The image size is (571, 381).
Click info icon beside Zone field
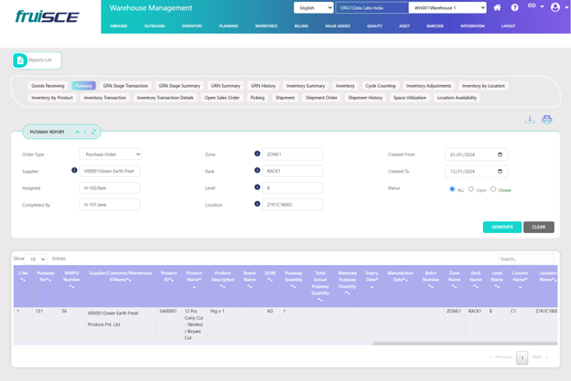[257, 154]
